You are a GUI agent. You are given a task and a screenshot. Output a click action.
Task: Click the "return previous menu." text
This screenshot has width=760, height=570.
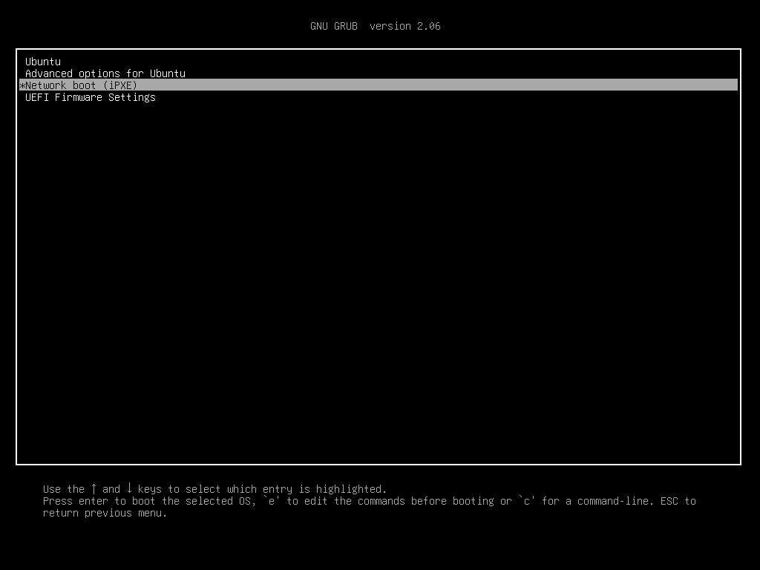105,513
